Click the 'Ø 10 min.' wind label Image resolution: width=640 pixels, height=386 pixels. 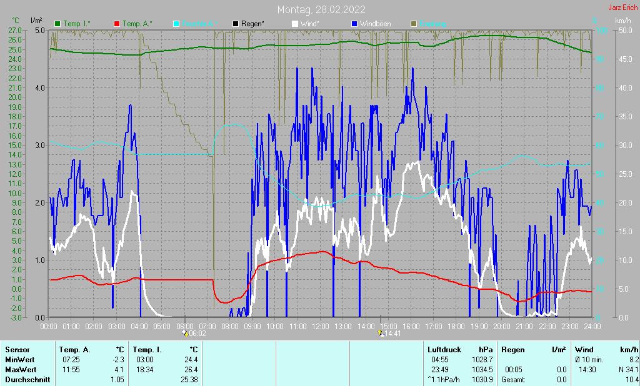click(589, 360)
